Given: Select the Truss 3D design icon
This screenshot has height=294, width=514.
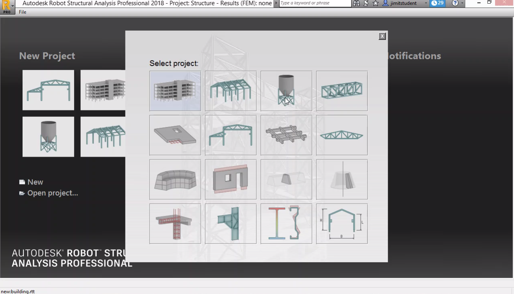Looking at the screenshot, I should coord(342,91).
